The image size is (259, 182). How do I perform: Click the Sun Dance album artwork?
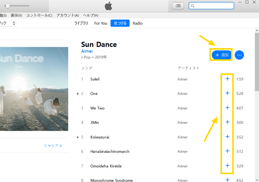(x=34, y=89)
